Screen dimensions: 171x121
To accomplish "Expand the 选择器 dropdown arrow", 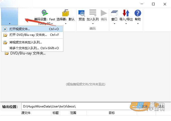I will (66, 24).
